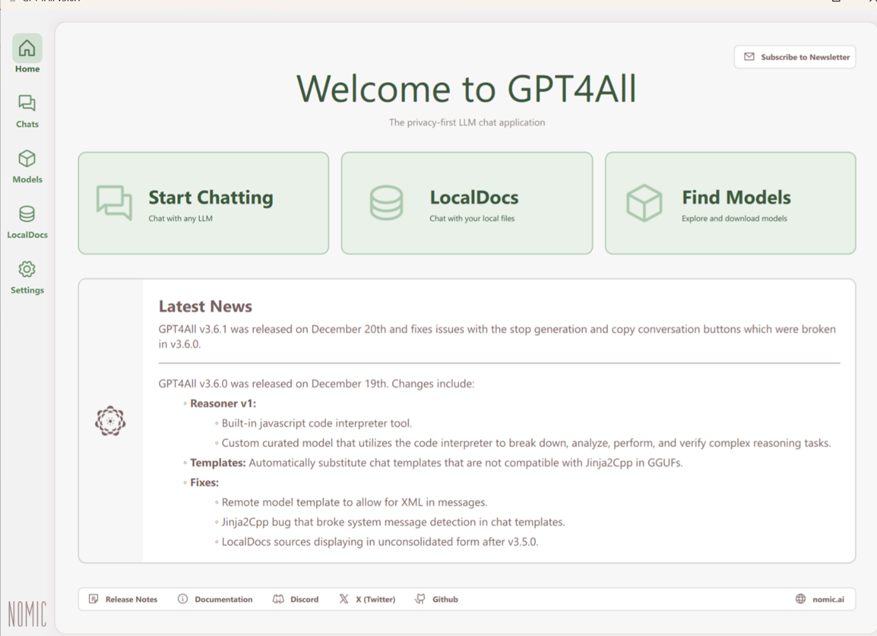Viewport: 877px width, 636px height.
Task: Open Chats using the speech bubble sidebar icon
Action: 27,103
